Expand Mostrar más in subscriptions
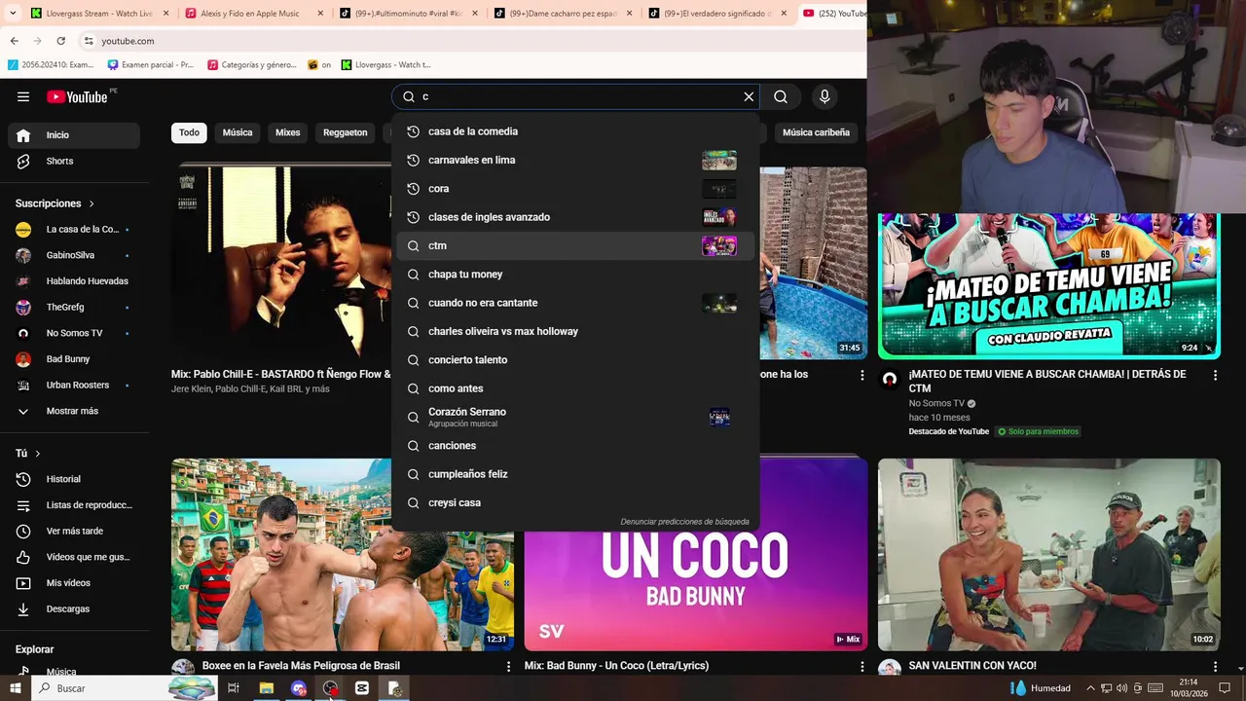 coord(74,411)
